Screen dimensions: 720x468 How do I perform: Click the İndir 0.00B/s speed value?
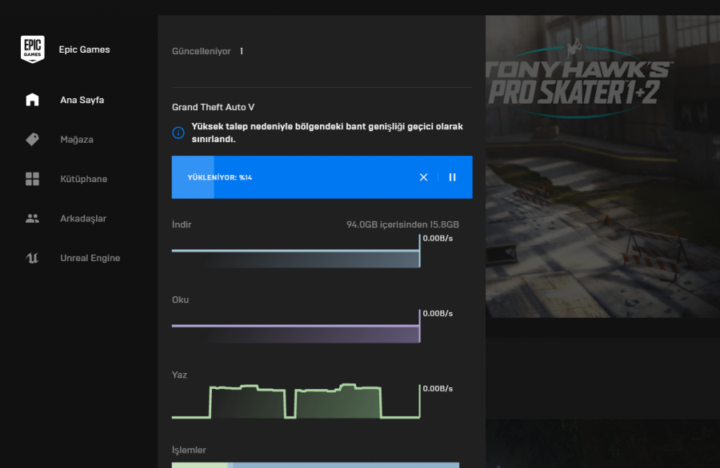(x=438, y=238)
